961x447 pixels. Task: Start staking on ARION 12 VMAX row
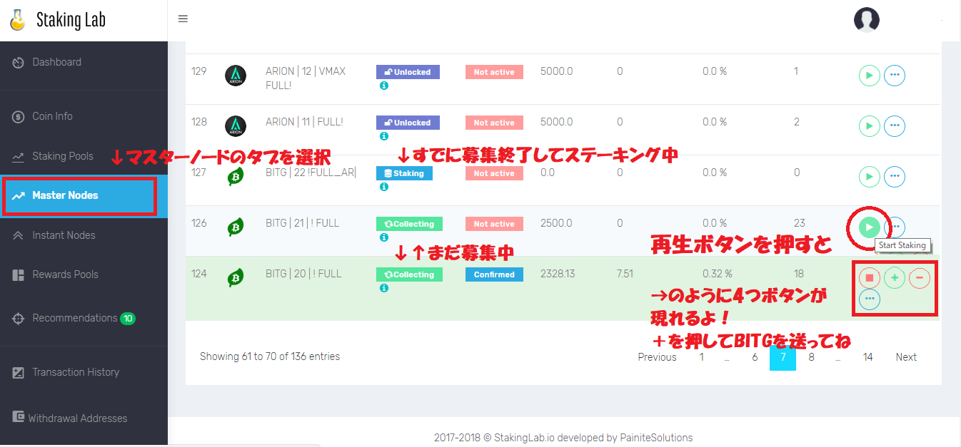(869, 75)
